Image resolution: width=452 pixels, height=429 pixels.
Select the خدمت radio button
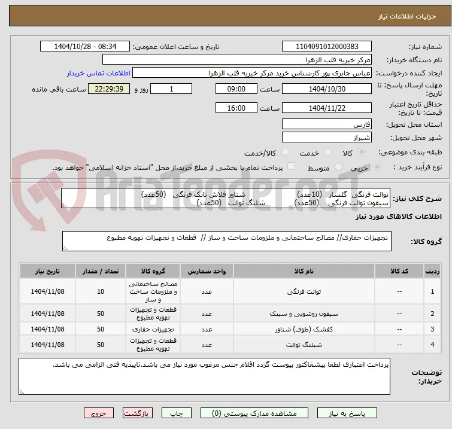(x=327, y=152)
